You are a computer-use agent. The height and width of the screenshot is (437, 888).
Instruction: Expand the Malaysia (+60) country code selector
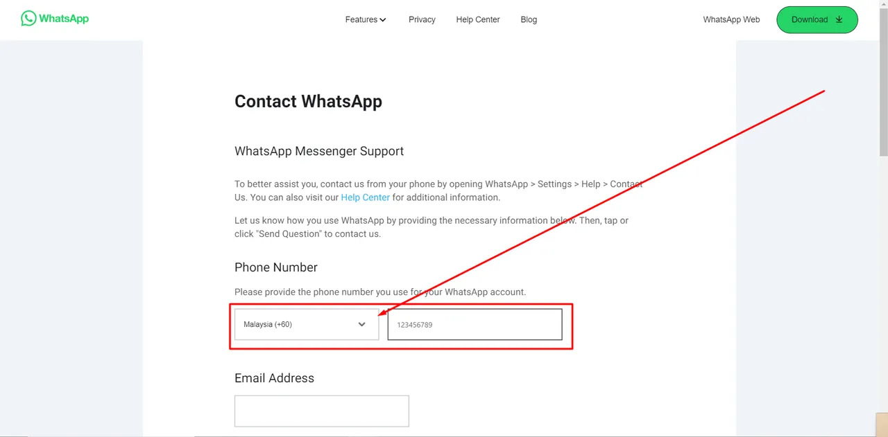coord(307,324)
